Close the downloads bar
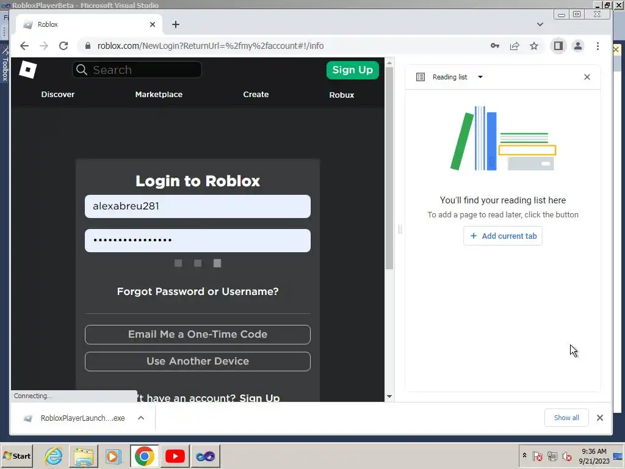The image size is (625, 469). point(599,418)
